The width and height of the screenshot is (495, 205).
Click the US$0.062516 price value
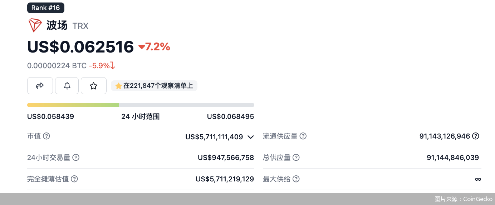pyautogui.click(x=80, y=47)
